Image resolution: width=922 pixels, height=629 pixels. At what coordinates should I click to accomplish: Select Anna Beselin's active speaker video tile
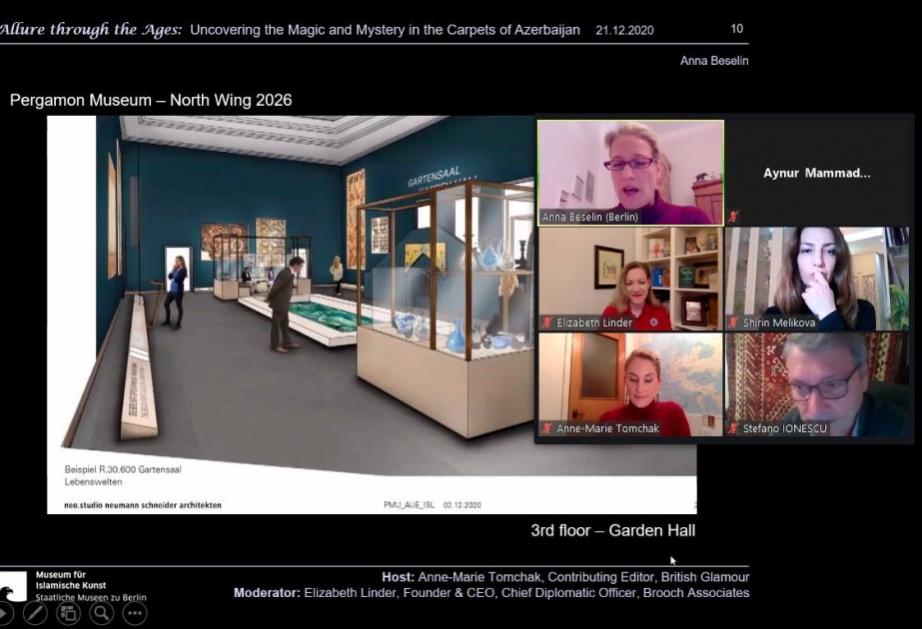coord(630,173)
